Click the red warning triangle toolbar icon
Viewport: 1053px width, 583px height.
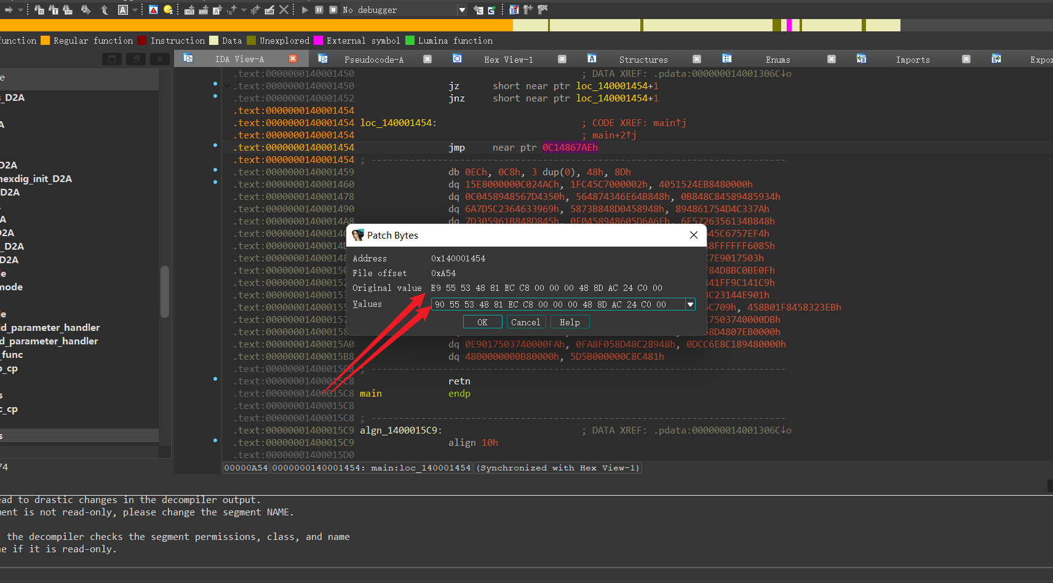[154, 10]
